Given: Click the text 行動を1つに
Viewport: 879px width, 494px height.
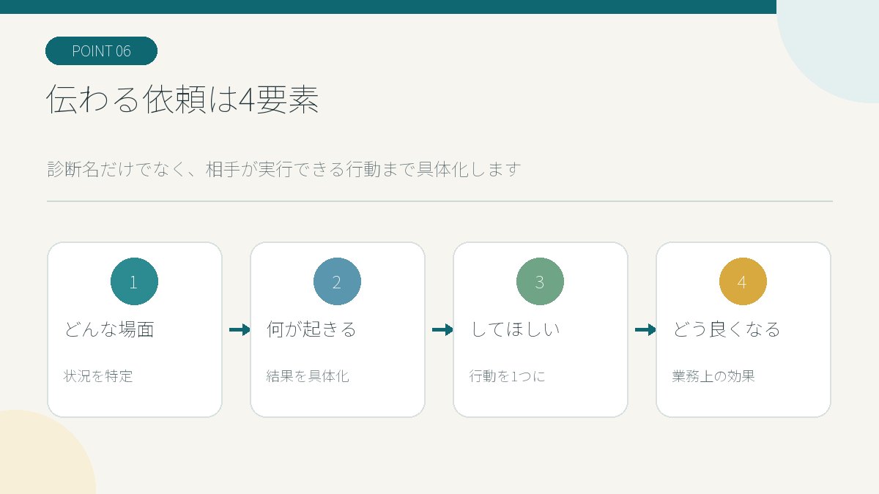Looking at the screenshot, I should pyautogui.click(x=507, y=376).
